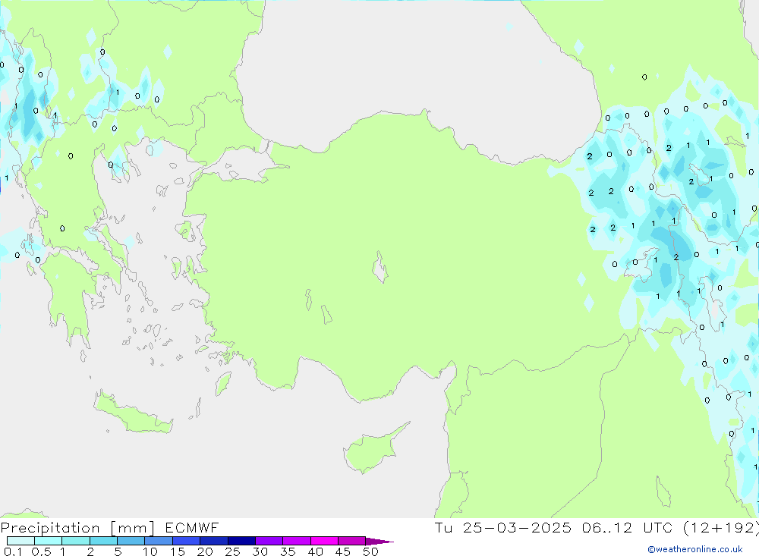Viewport: 759px width, 556px height.
Task: Select the 35–40 mm purple legend swatch
Action: 297,541
